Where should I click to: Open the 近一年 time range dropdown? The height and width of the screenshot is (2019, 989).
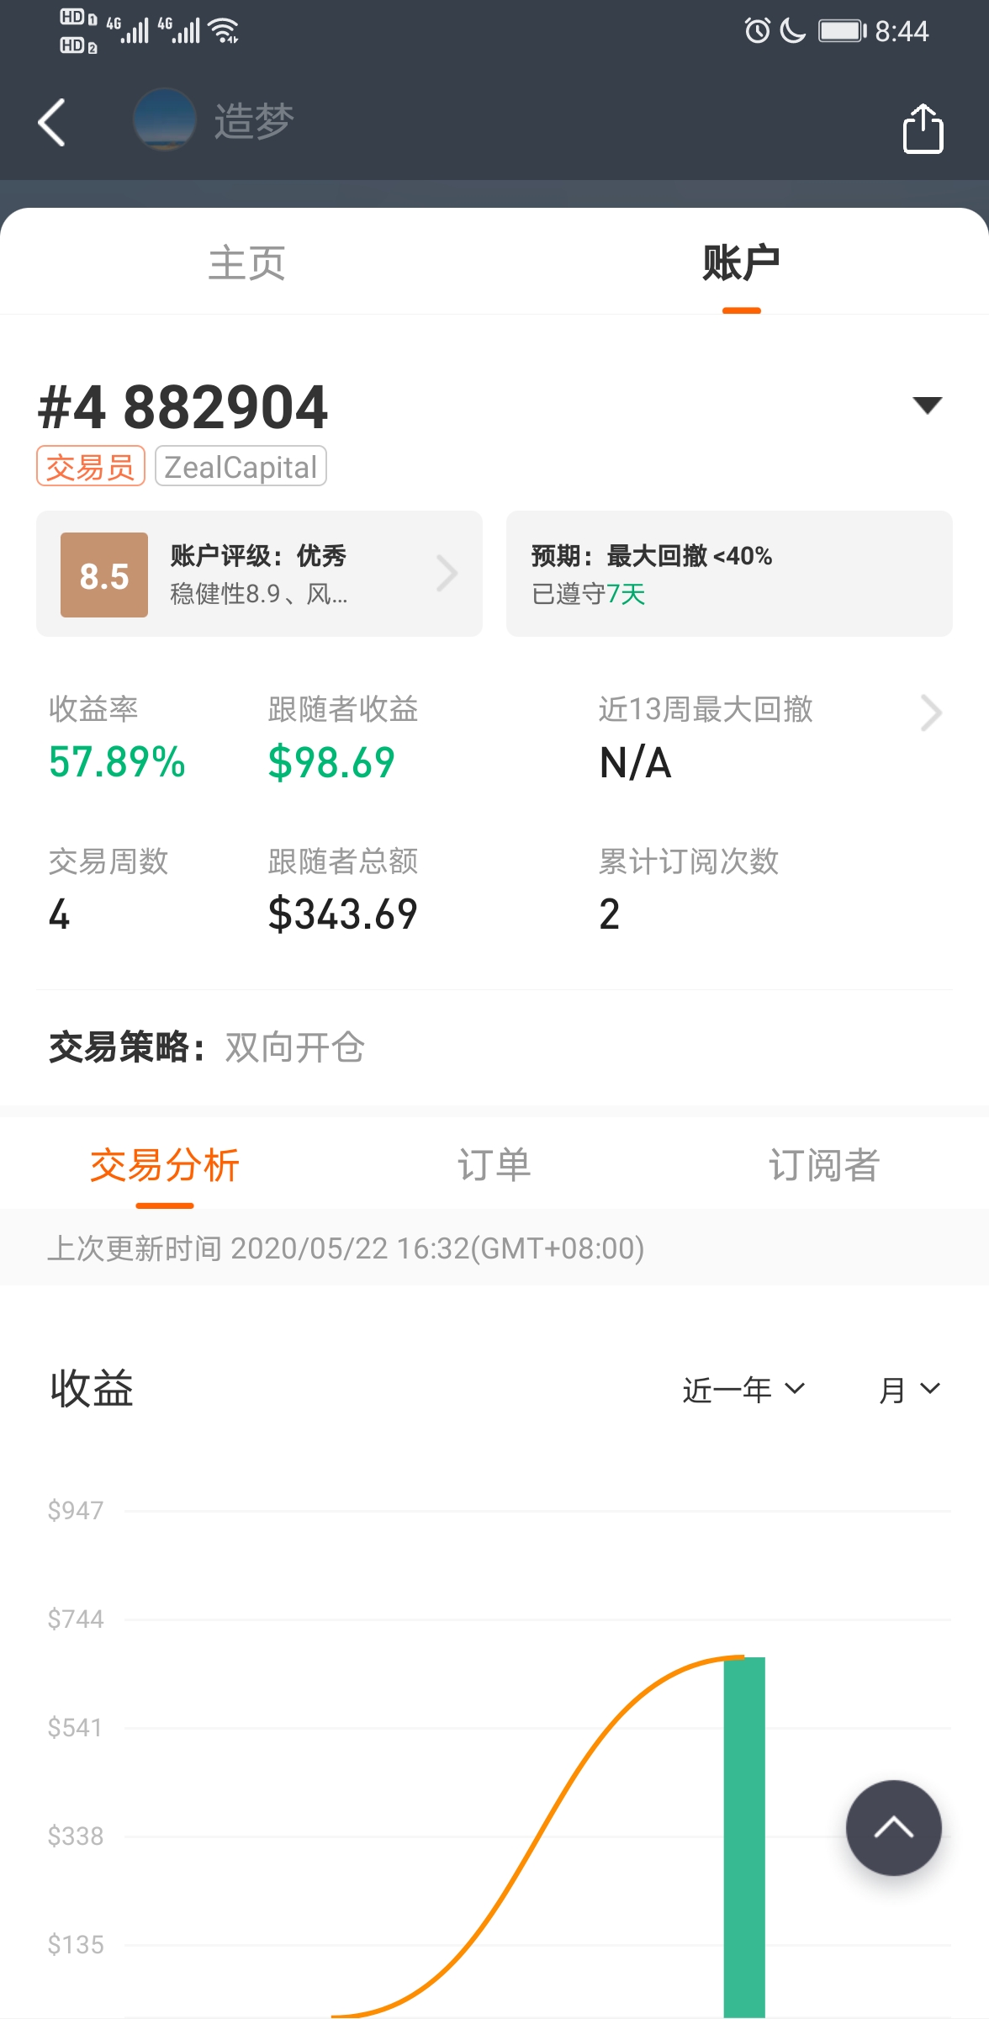pos(743,1390)
